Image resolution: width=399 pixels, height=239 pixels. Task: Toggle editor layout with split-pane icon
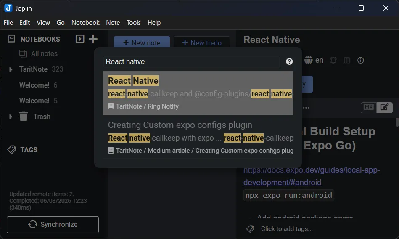[x=347, y=60]
